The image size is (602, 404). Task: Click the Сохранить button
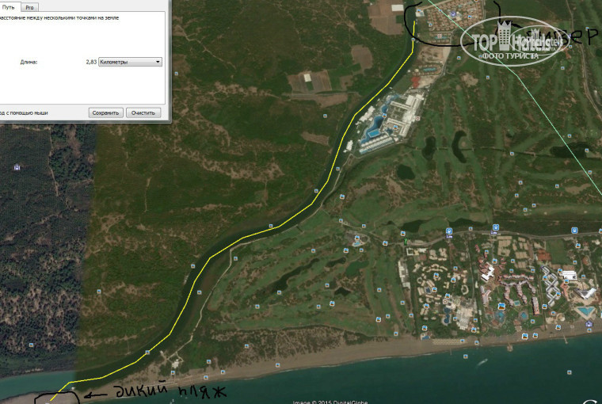coord(105,113)
